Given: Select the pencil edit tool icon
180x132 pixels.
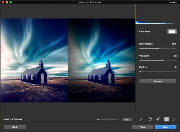Looking at the screenshot, I should point(141,119).
